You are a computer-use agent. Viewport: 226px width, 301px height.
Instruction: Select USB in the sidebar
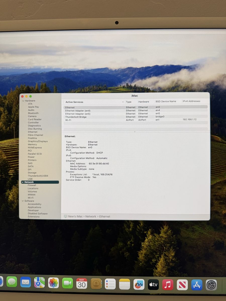tap(30, 179)
